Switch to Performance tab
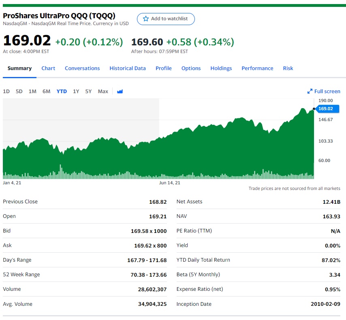346x320 pixels. tap(257, 68)
